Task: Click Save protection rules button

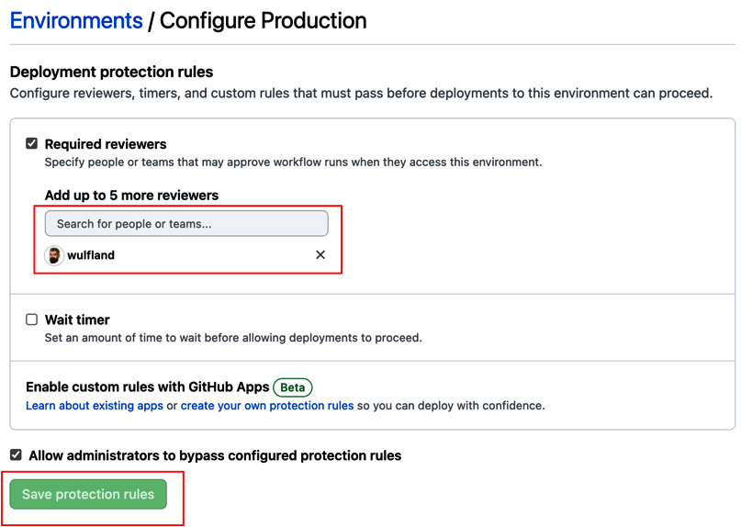Action: [88, 494]
